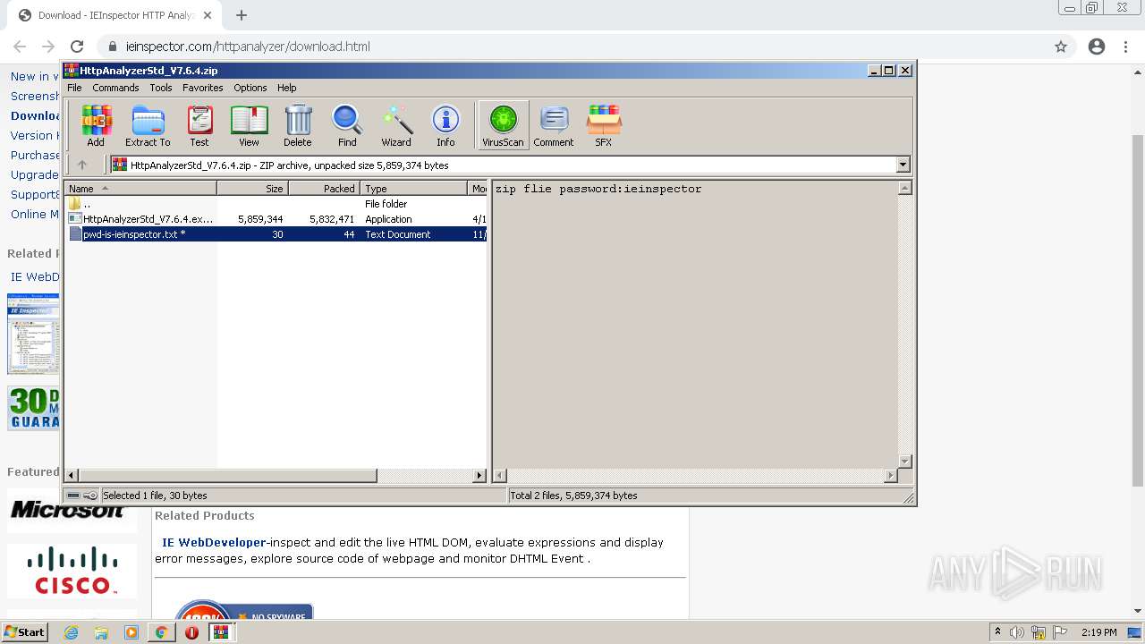The width and height of the screenshot is (1145, 644).
Task: Open a new browser tab
Action: [x=242, y=15]
